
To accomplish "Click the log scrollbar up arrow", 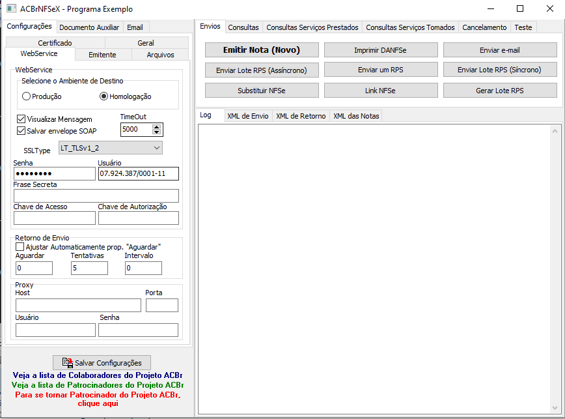I will (555, 131).
